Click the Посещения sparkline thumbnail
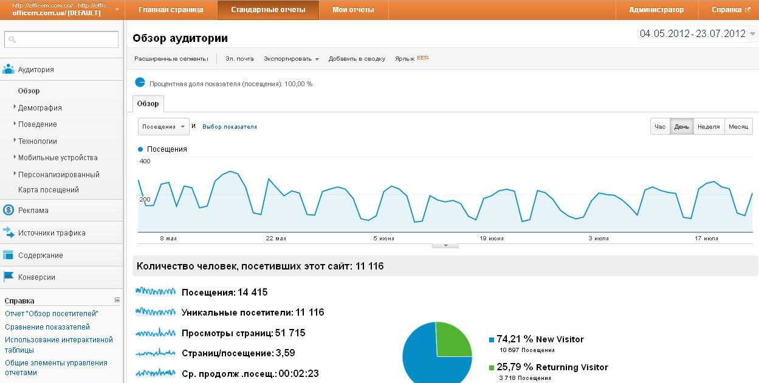Image resolution: width=759 pixels, height=383 pixels. tap(156, 292)
